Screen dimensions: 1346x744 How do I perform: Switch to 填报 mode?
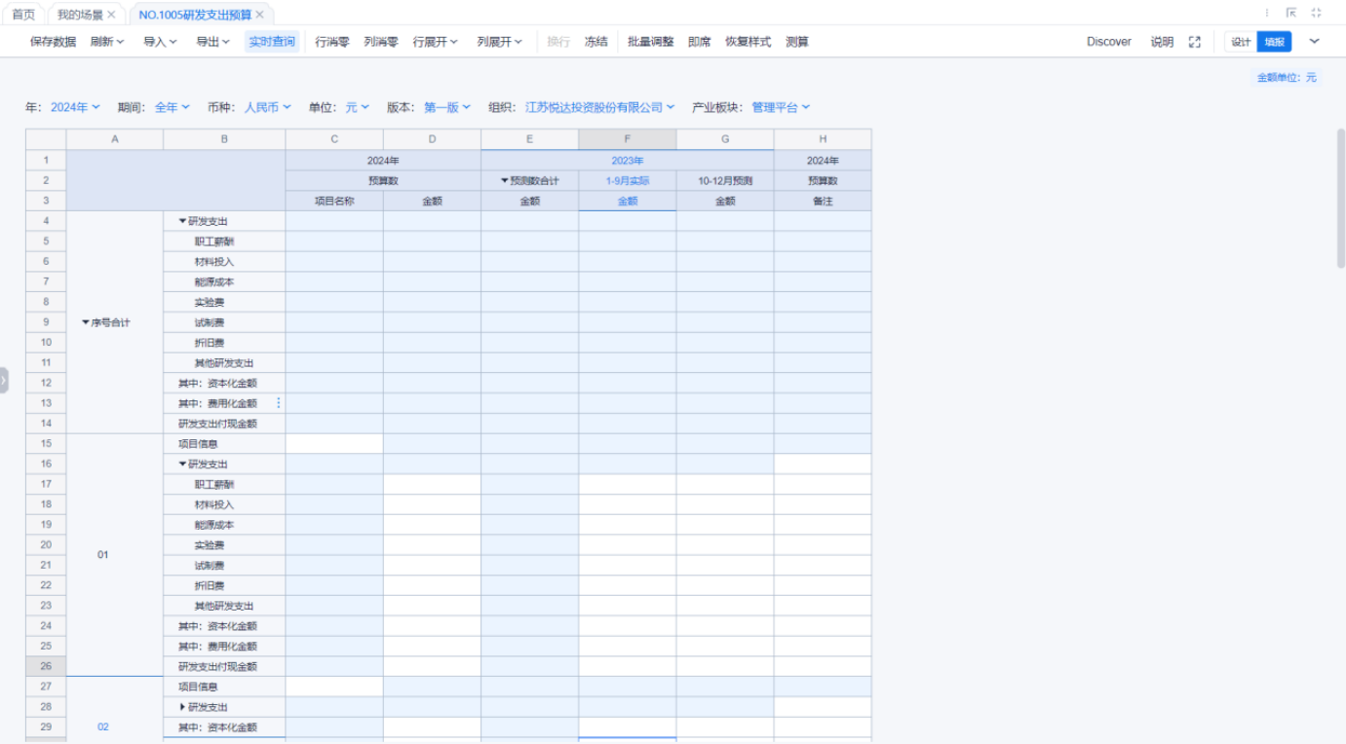[x=1274, y=42]
